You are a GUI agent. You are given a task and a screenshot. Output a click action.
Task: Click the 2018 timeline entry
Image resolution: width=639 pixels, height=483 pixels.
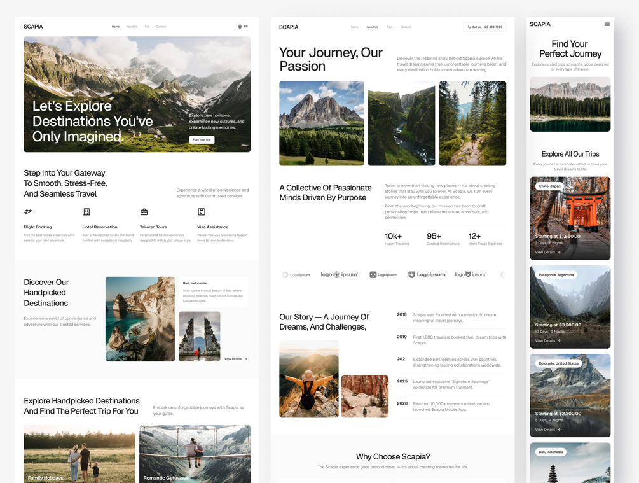451,318
